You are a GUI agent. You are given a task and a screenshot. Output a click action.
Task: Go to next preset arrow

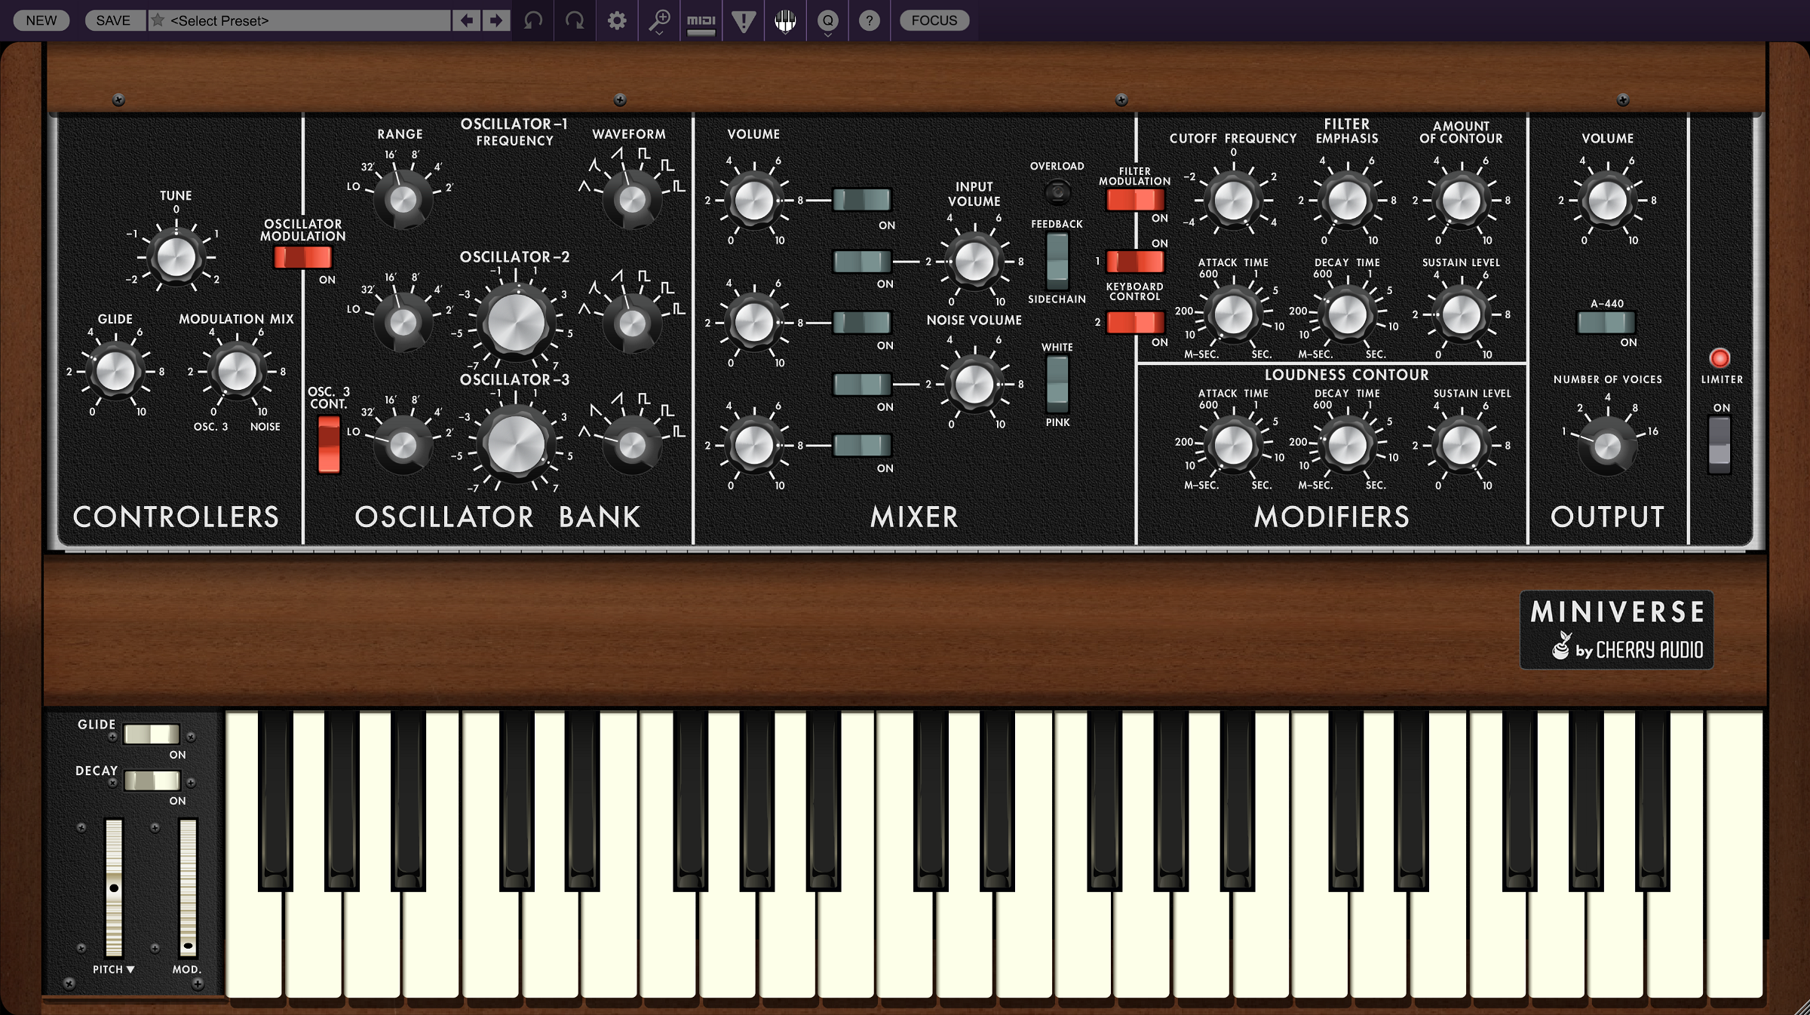(x=495, y=20)
